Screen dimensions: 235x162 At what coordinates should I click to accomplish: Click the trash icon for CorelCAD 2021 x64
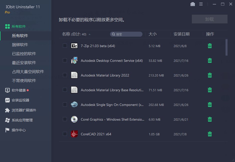click(210, 134)
